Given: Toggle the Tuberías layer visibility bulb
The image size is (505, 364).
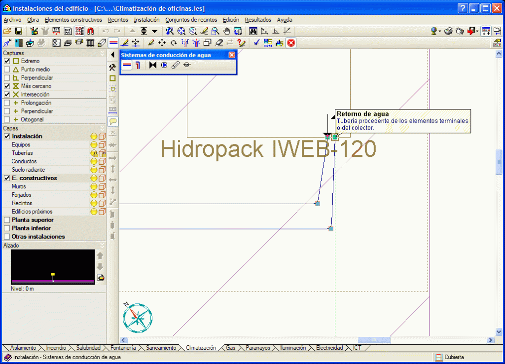Looking at the screenshot, I should pos(94,153).
